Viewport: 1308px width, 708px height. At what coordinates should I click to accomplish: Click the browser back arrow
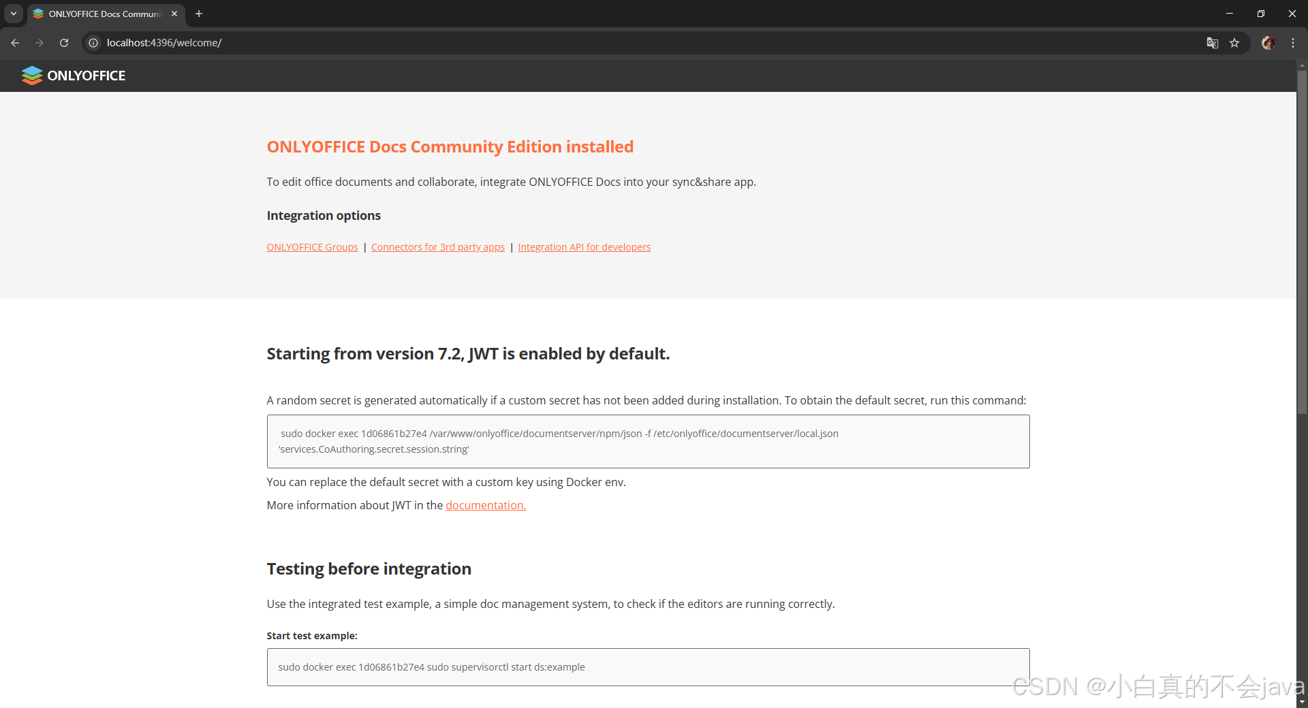15,43
